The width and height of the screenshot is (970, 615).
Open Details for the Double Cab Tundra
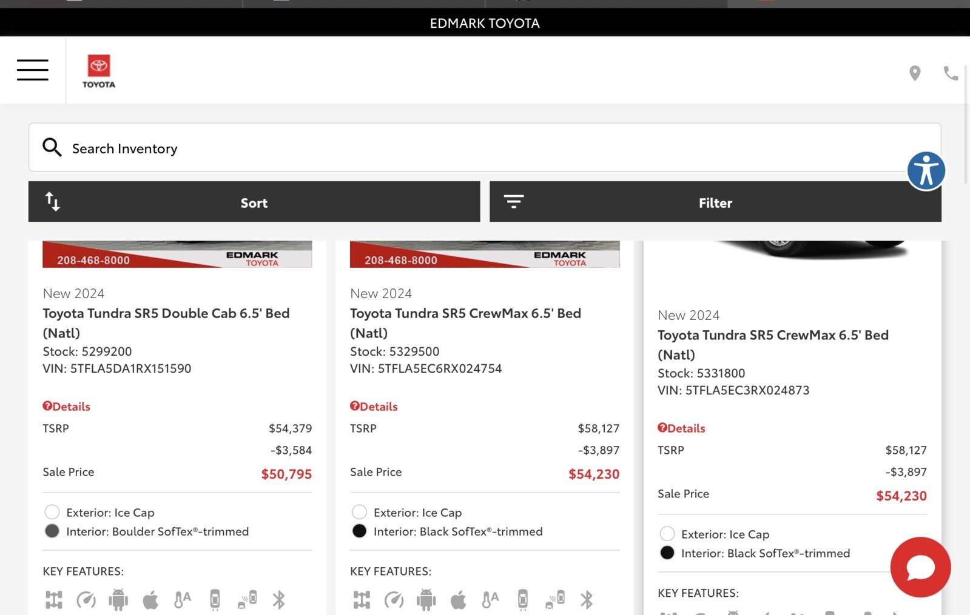click(x=67, y=407)
